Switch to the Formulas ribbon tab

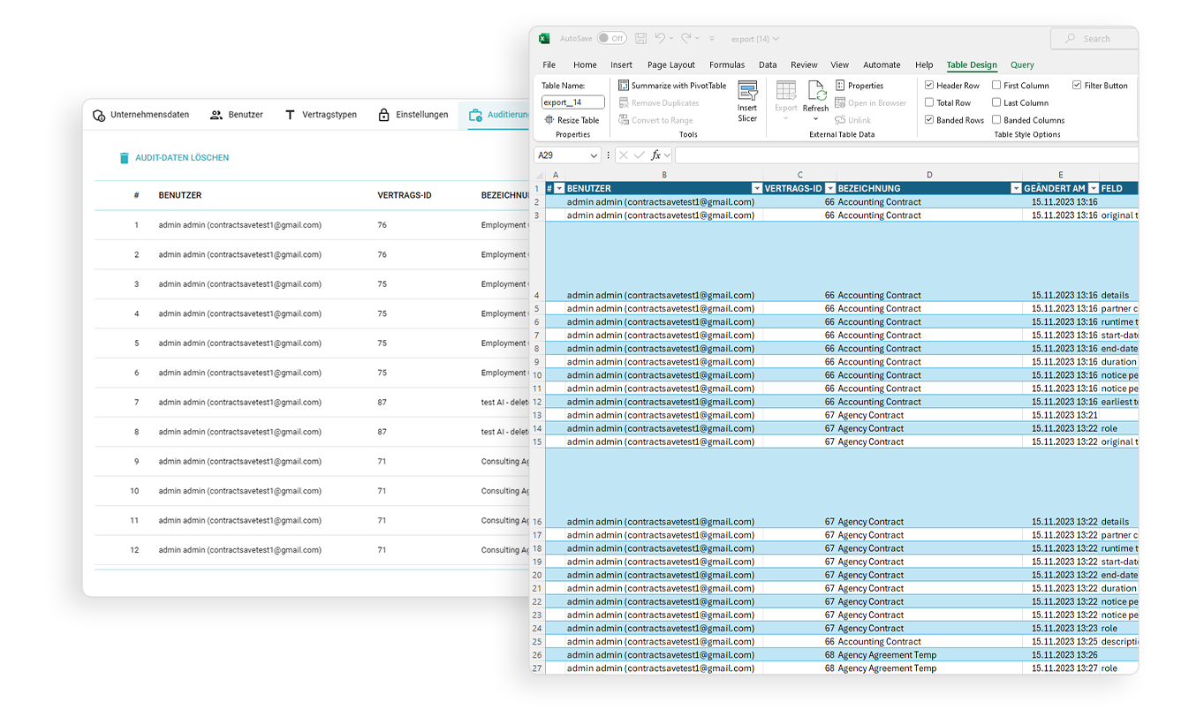[x=727, y=64]
